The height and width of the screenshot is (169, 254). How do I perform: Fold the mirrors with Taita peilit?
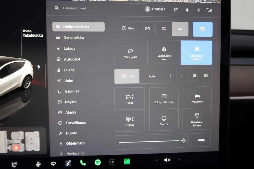130,52
